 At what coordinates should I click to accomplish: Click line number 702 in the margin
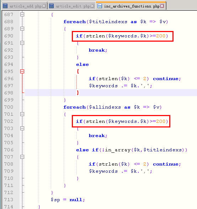pyautogui.click(x=9, y=121)
